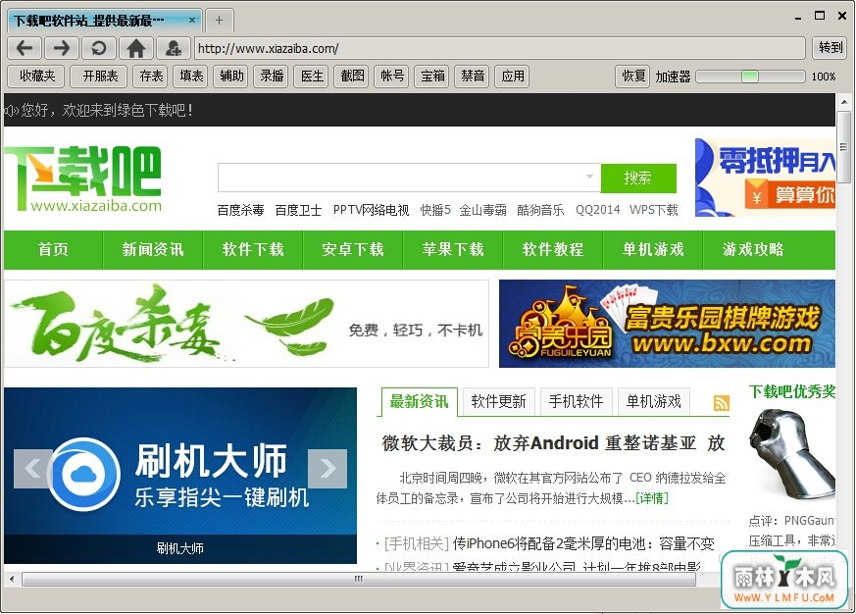Open the 百度杀毒 hot search link
The image size is (856, 614).
coord(241,210)
